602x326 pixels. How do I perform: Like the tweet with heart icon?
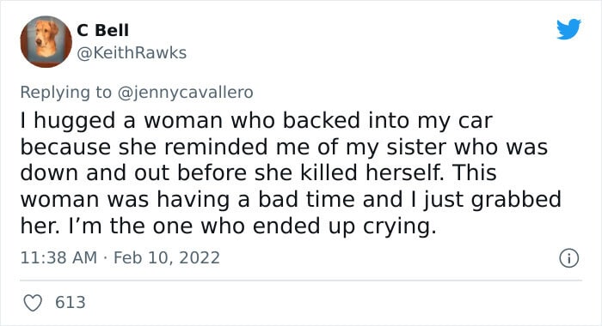(33, 303)
